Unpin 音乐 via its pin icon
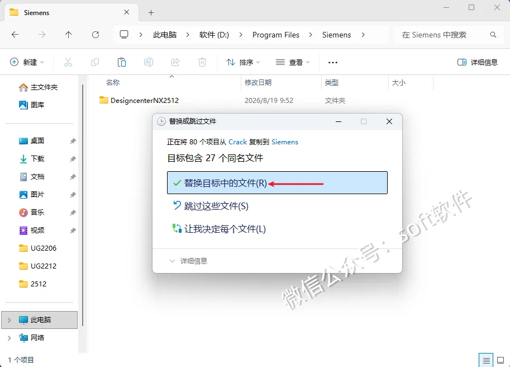This screenshot has height=367, width=510. coord(73,213)
